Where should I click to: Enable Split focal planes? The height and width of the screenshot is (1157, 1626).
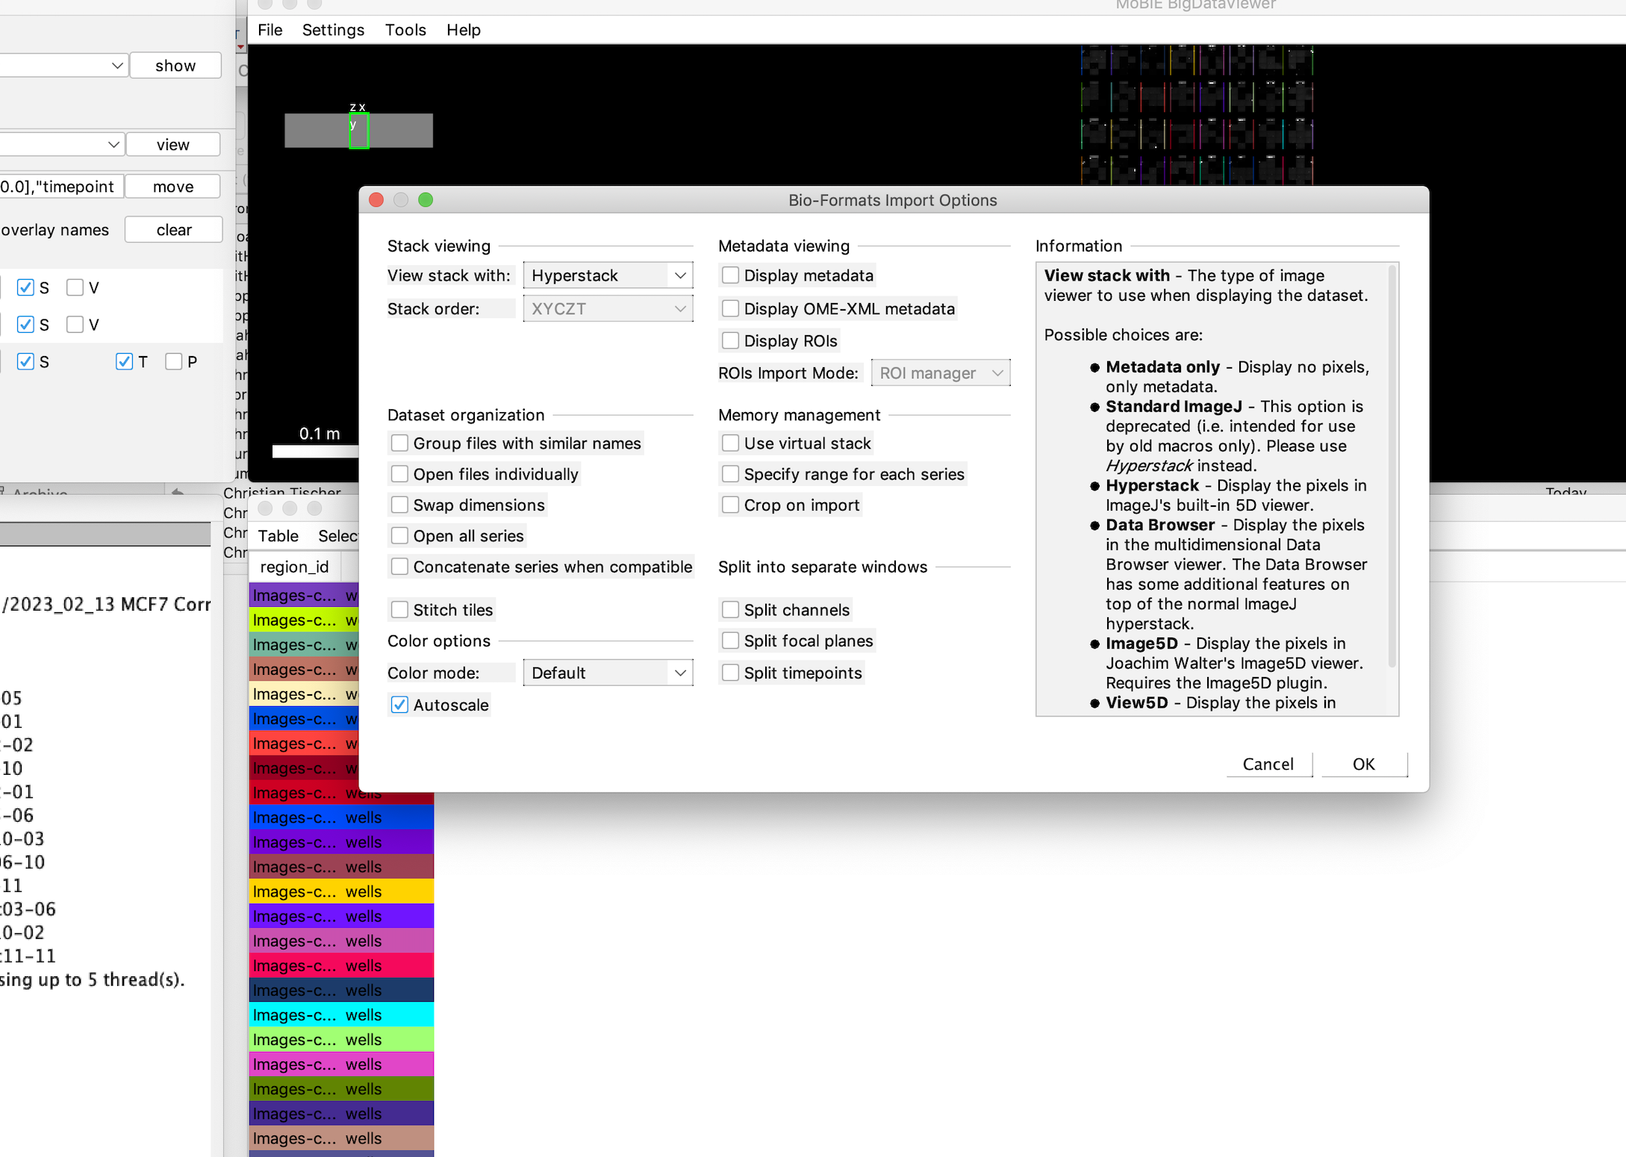click(x=730, y=640)
